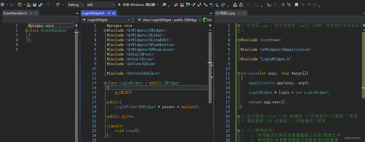Image resolution: width=365 pixels, height=142 pixels.
Task: Click the 本地 Windows 调试器 run button
Action: [x=138, y=5]
